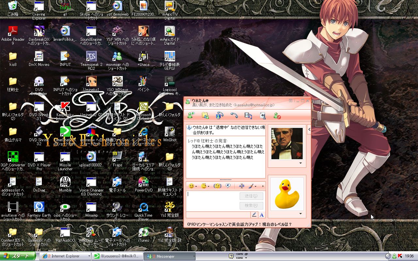Start a video call from Messenger toolbar

coord(220,115)
